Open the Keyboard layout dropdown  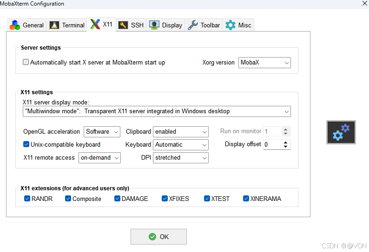tap(181, 145)
